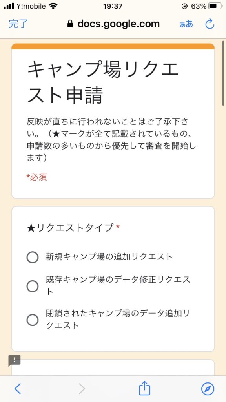Viewport: 226px width, 402px height.
Task: Choose 既存キャンプ場のデータ修正リクエスト option
Action: (33, 286)
